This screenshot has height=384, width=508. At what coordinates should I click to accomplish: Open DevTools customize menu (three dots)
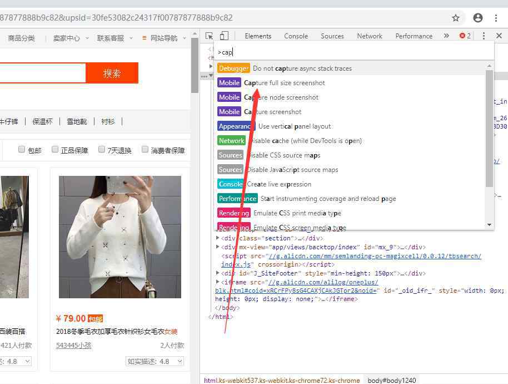[x=484, y=36]
